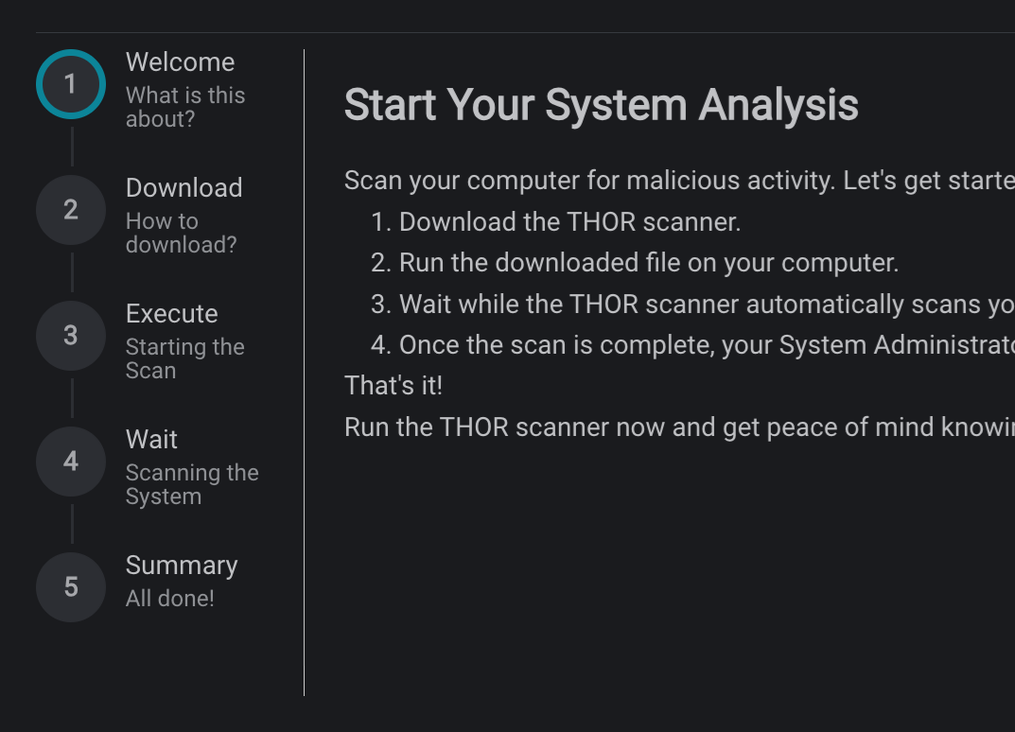Switch to the Wait step label
This screenshot has height=732, width=1015.
[151, 440]
